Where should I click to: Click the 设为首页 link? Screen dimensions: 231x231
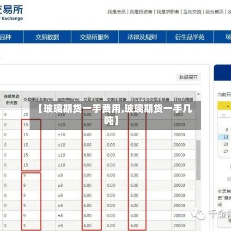[x=214, y=12]
